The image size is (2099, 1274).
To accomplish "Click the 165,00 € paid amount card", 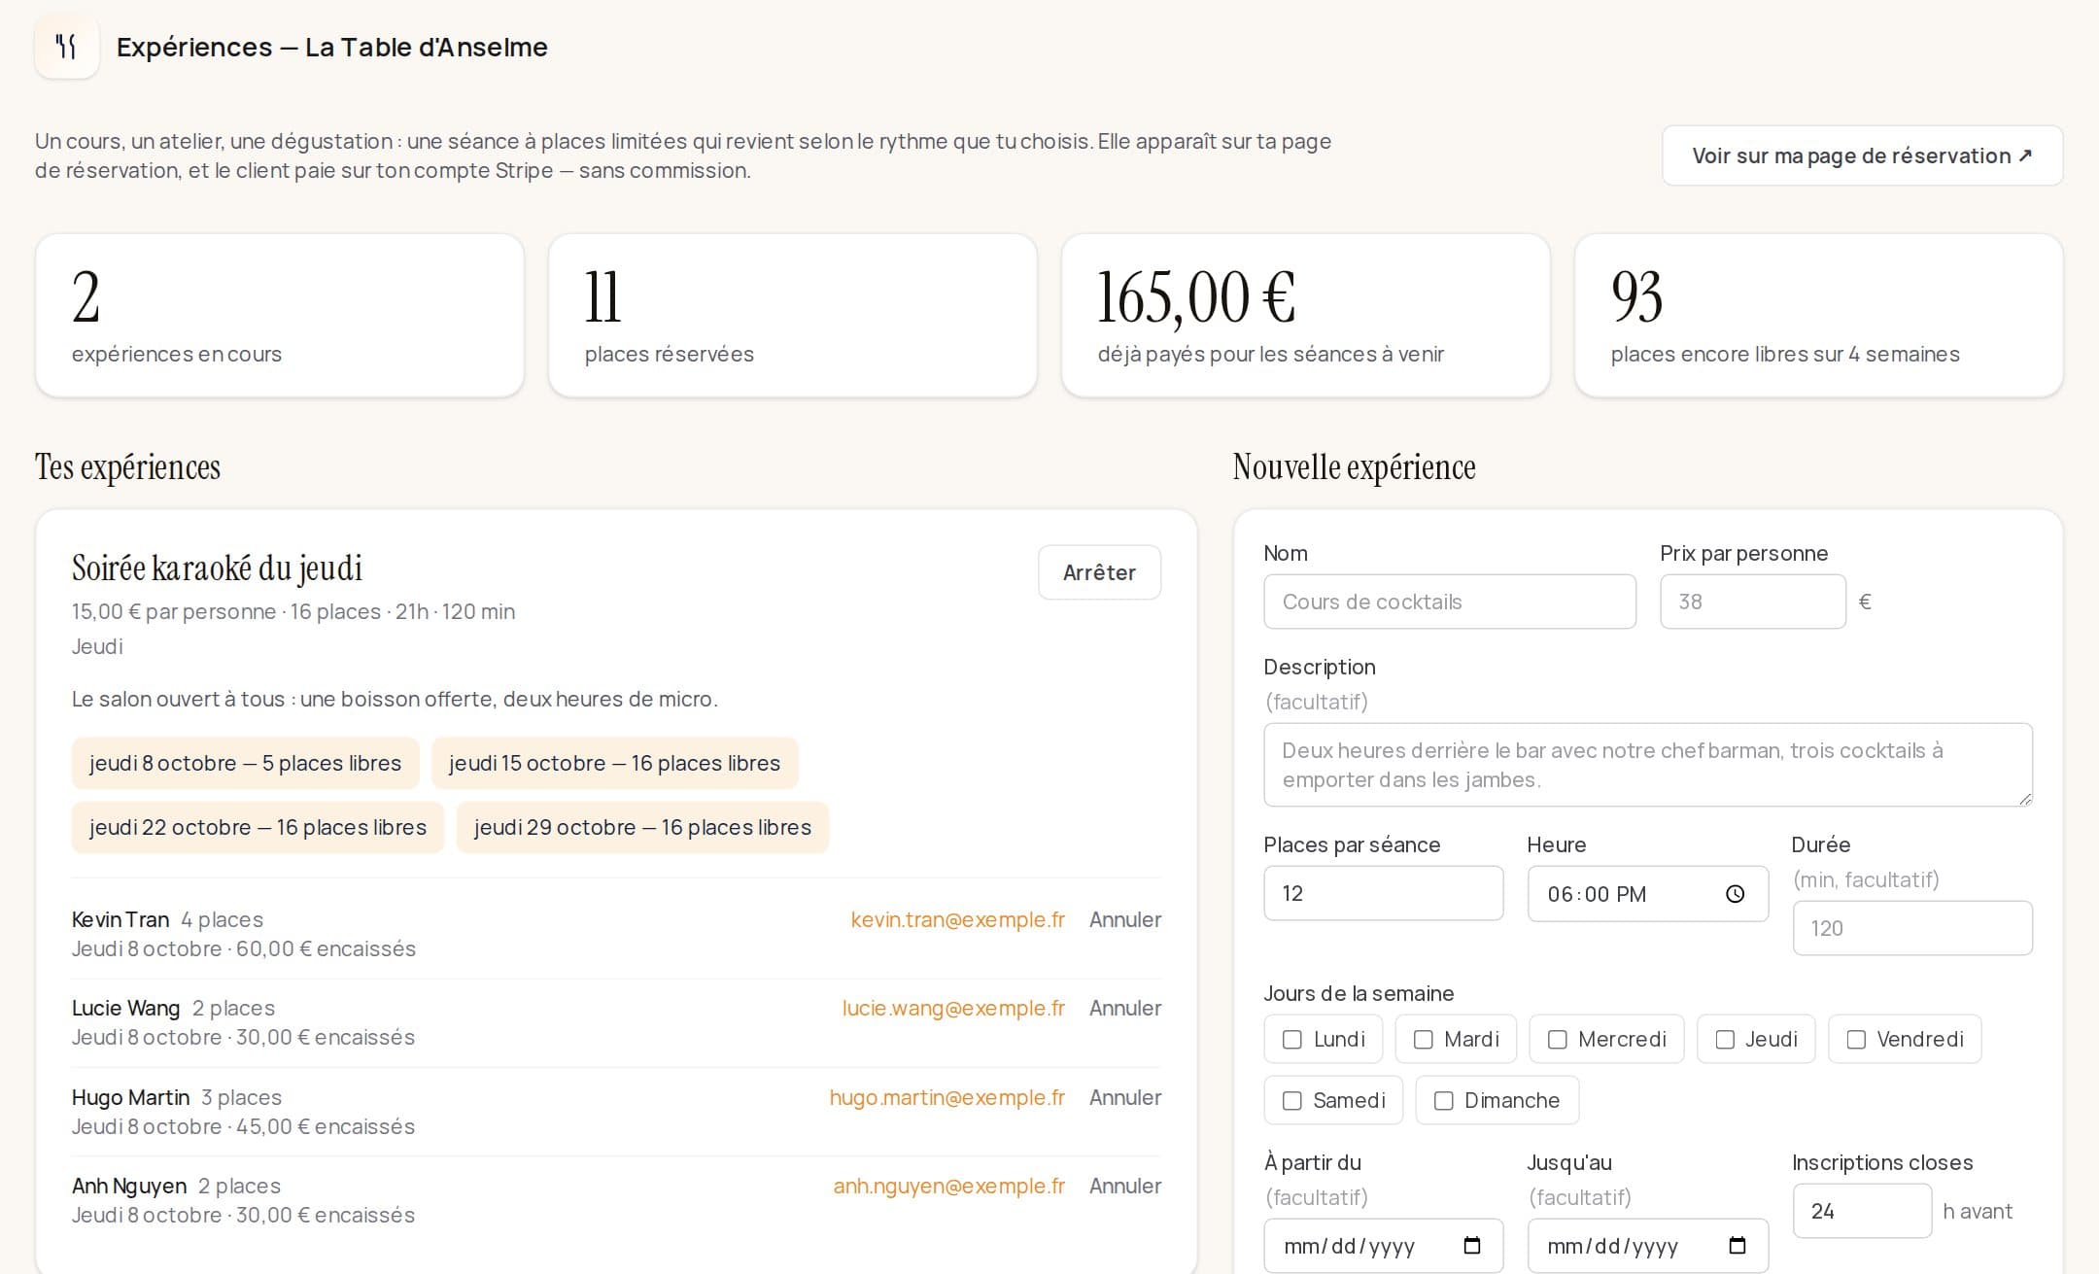I will point(1305,315).
